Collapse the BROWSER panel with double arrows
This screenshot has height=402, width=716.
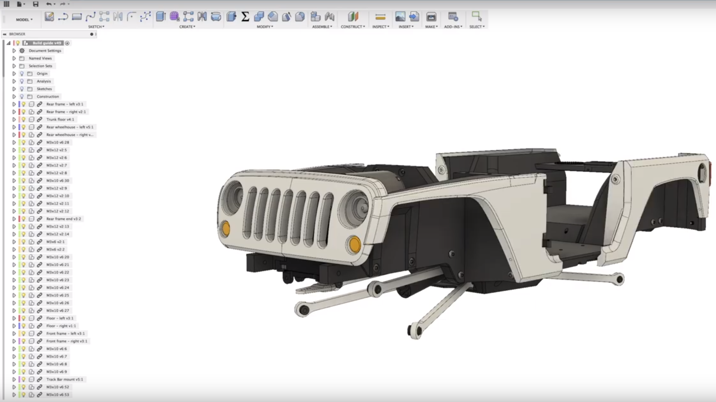tap(4, 34)
